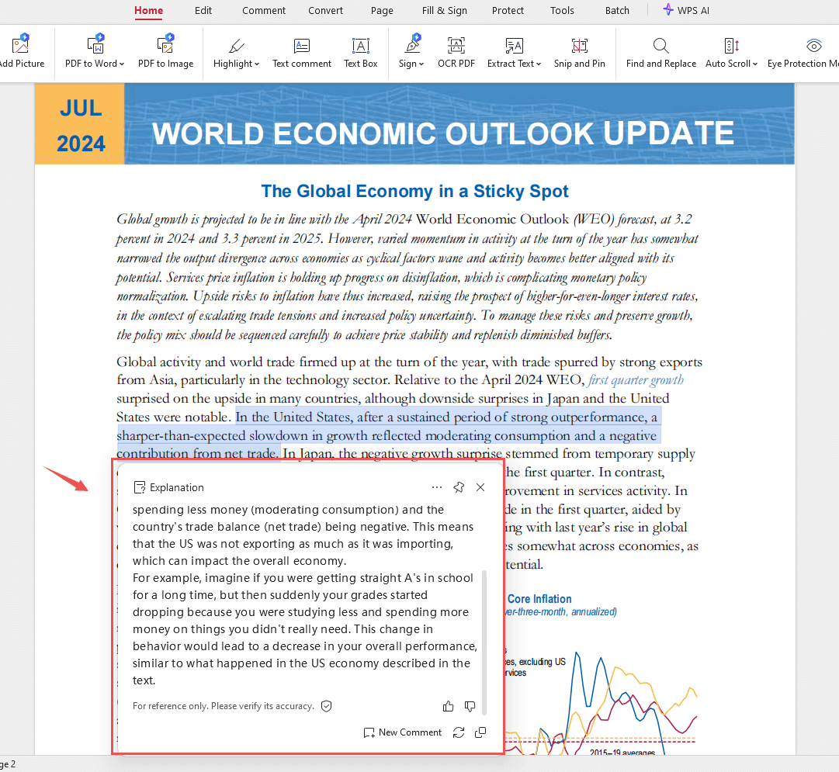The height and width of the screenshot is (772, 839).
Task: Open the Highlight dropdown arrow
Action: (x=256, y=64)
